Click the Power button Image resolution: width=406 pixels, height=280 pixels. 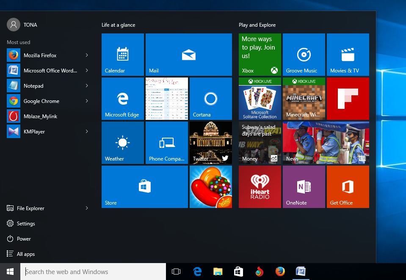(x=24, y=239)
